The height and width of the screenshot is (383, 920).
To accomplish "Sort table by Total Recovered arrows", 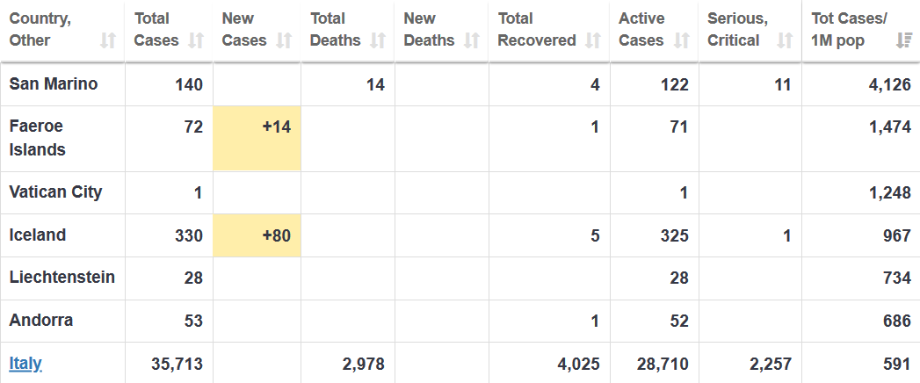I will [x=593, y=40].
